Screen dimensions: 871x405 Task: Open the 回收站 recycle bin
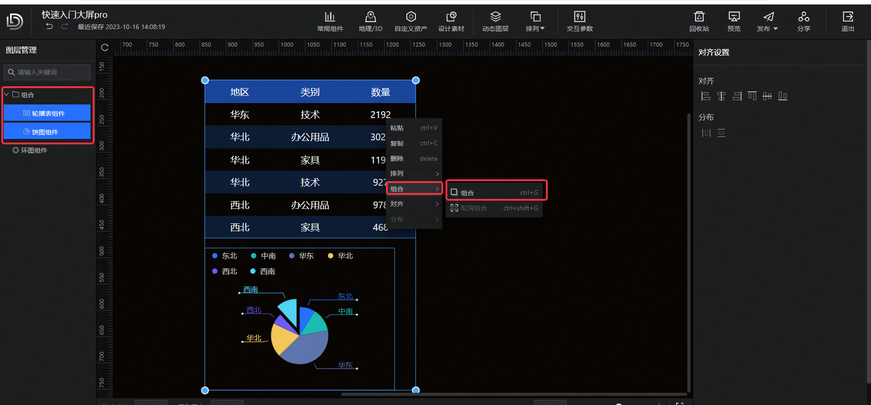699,21
